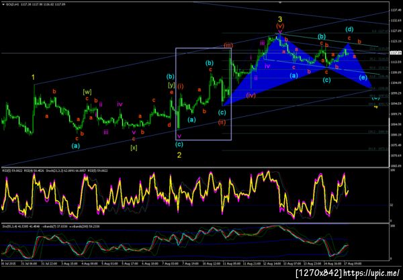
Task: Select the yellow wave label 2
Action: click(x=179, y=155)
